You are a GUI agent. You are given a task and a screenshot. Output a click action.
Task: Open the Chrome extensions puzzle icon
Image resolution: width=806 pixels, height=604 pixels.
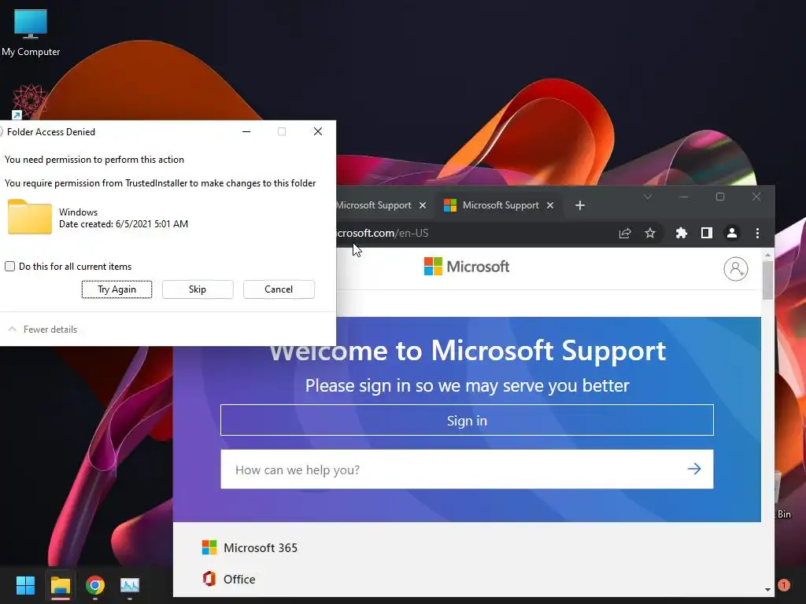[681, 233]
